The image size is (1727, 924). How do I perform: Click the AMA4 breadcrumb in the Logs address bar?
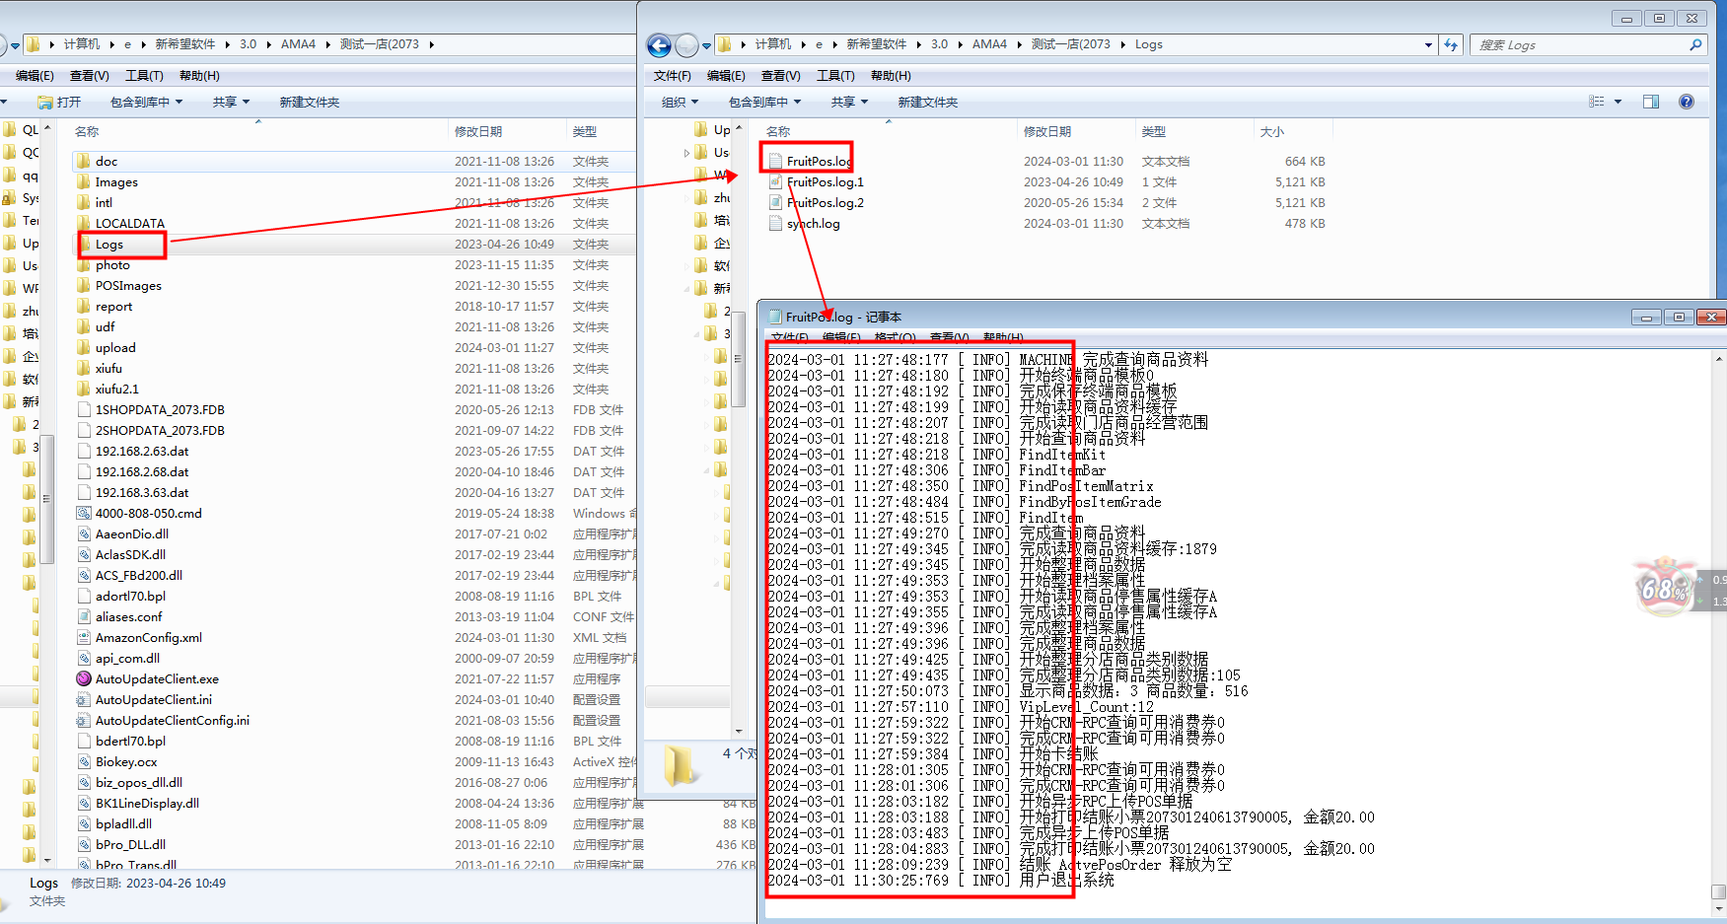[x=989, y=44]
